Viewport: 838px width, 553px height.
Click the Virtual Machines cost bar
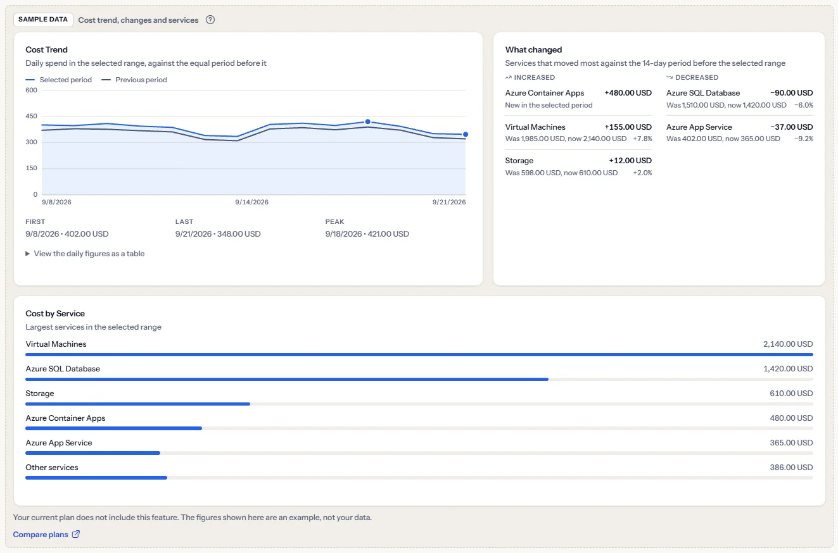coord(419,354)
